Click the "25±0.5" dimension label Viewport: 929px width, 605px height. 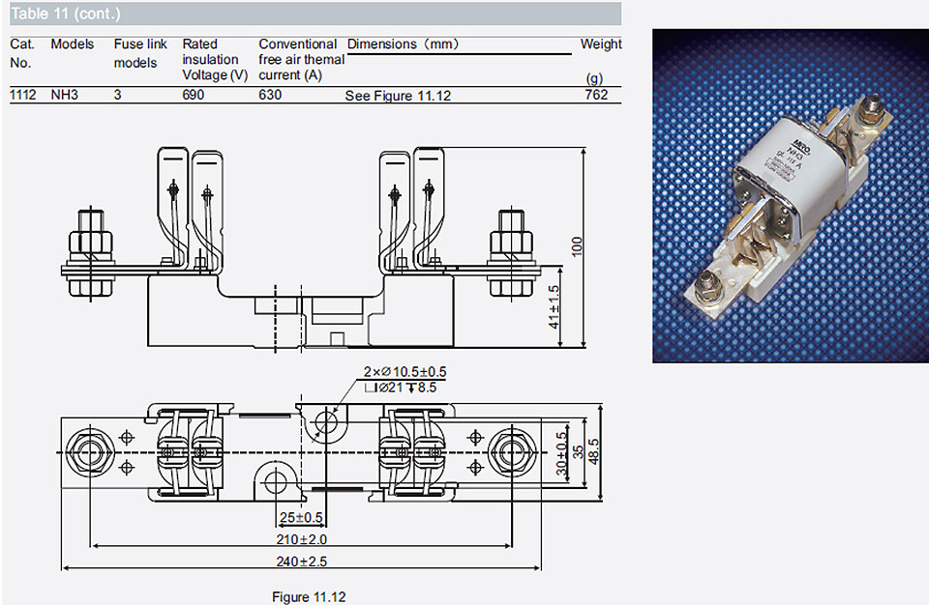[301, 517]
